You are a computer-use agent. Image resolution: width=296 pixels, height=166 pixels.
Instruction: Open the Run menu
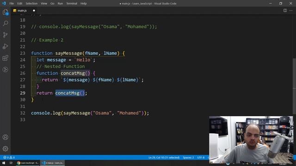point(60,3)
